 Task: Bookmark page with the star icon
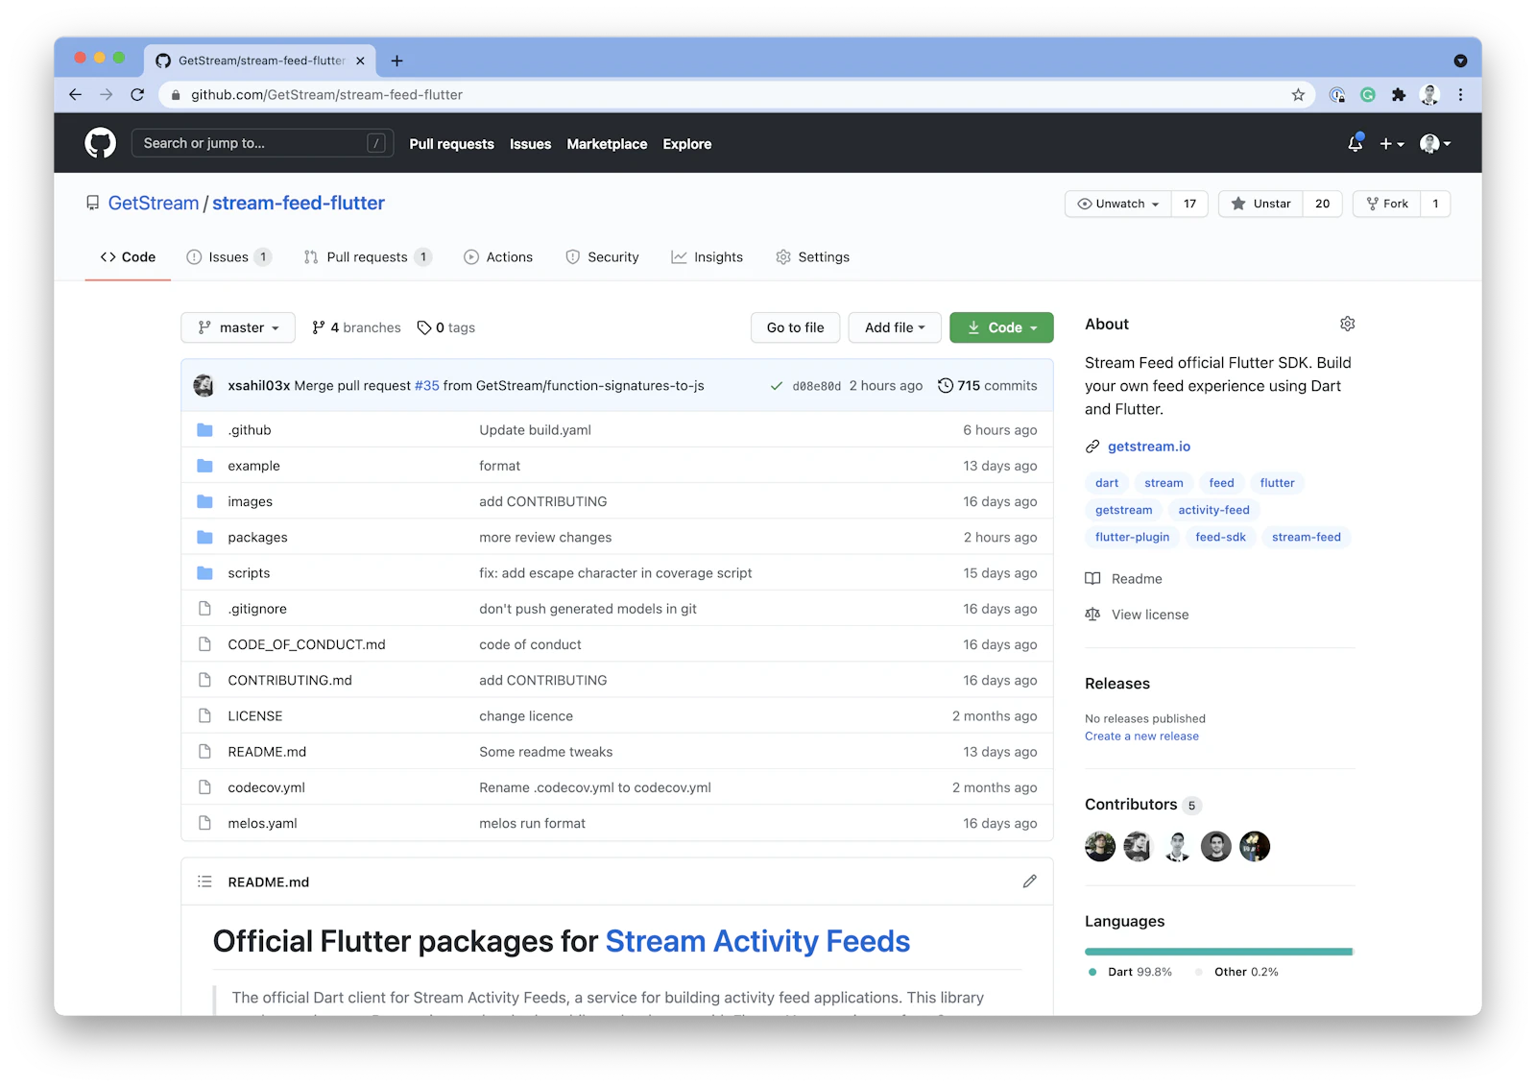[x=1298, y=94]
